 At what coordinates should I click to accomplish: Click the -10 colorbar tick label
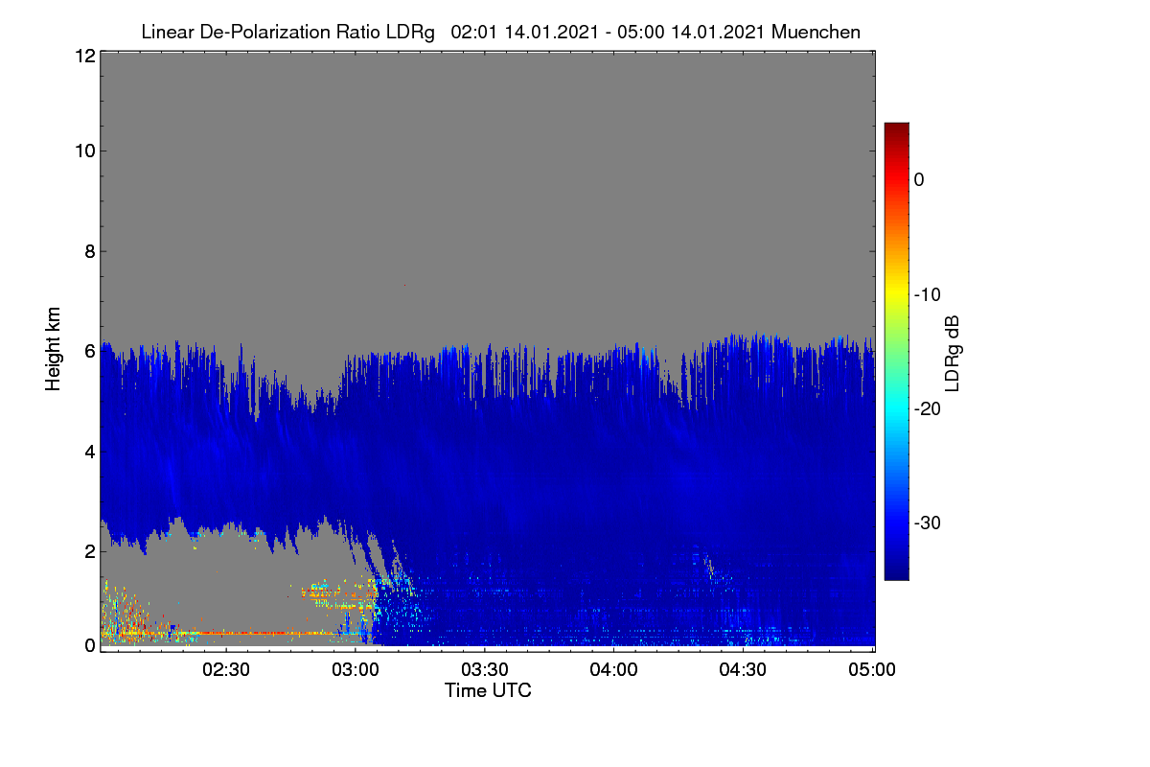point(927,294)
